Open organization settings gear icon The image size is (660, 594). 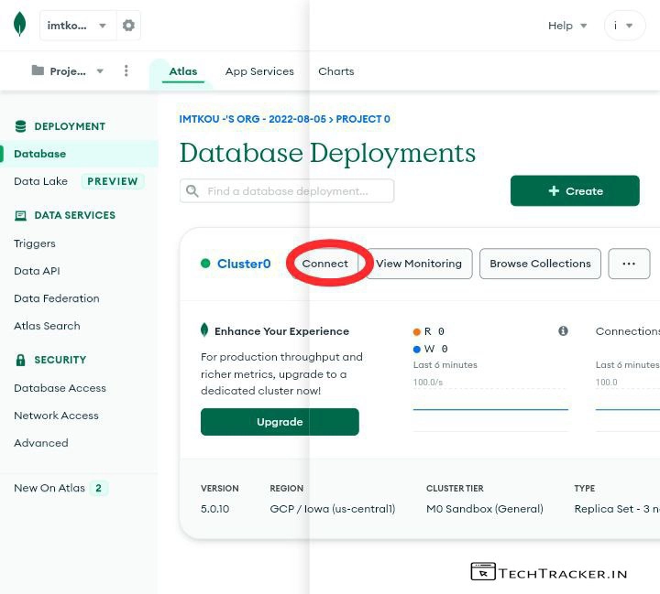pos(128,26)
